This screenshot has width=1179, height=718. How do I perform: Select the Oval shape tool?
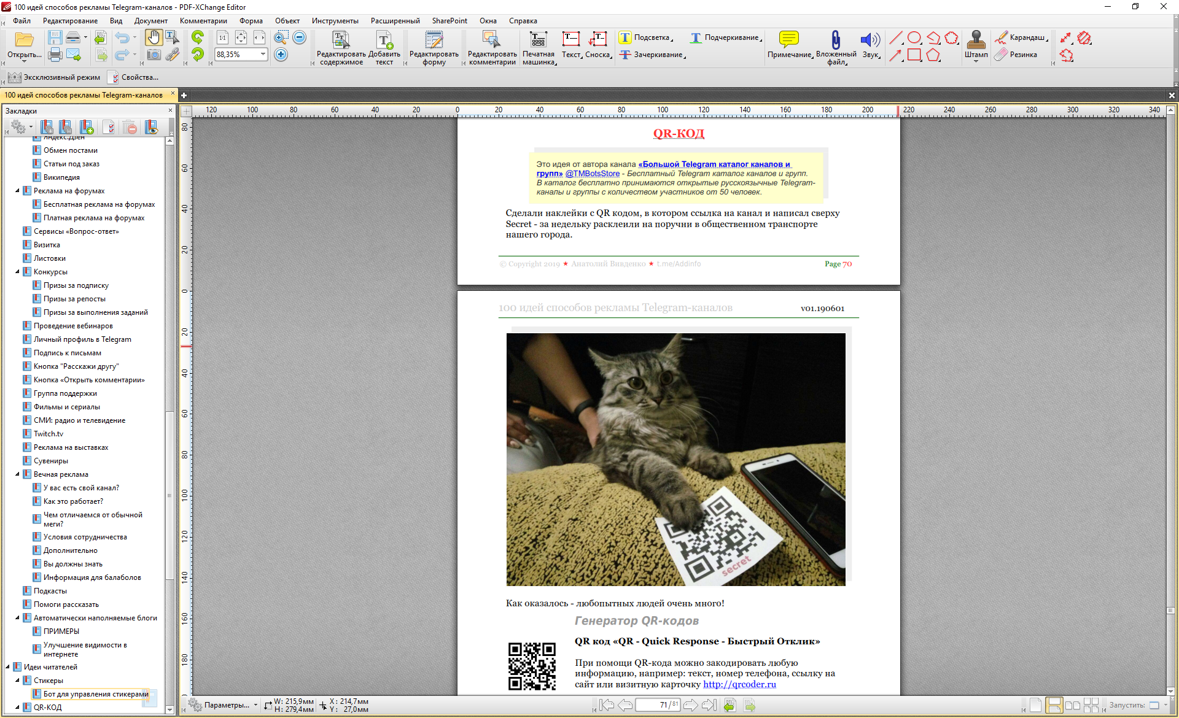(x=914, y=38)
